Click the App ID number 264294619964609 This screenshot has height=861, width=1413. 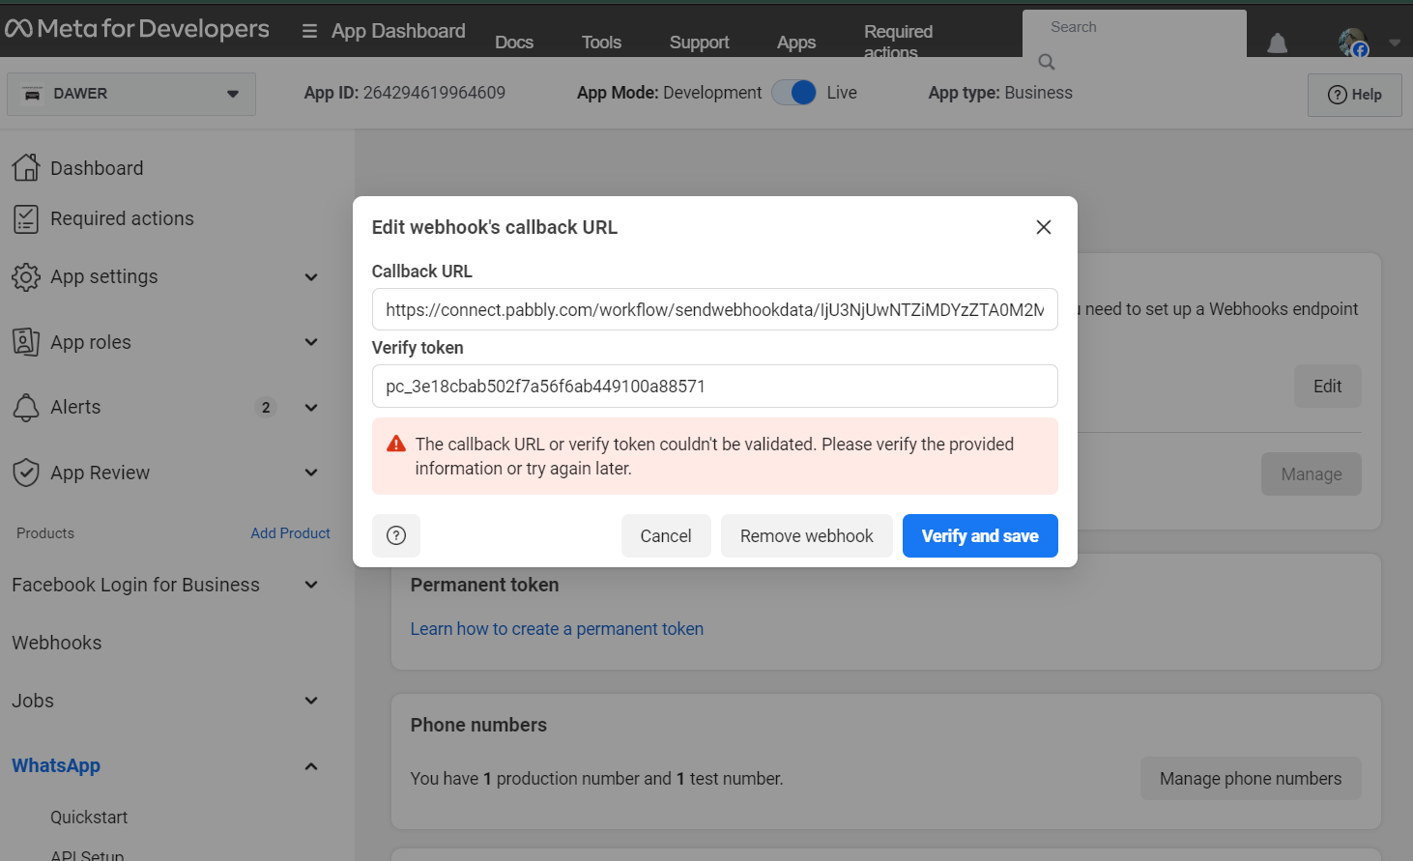pos(434,93)
